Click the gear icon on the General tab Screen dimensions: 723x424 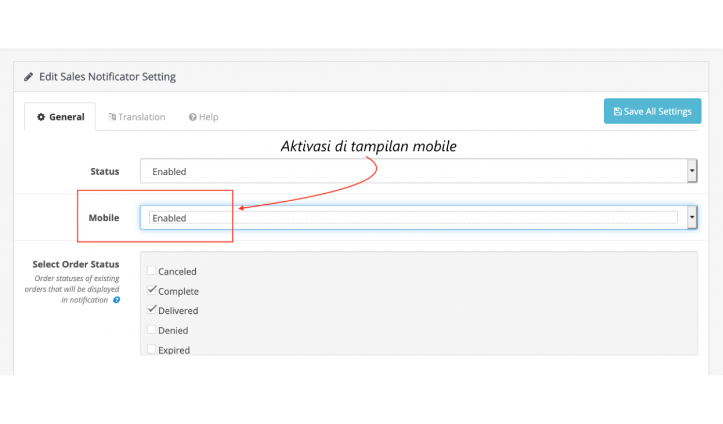tap(41, 117)
